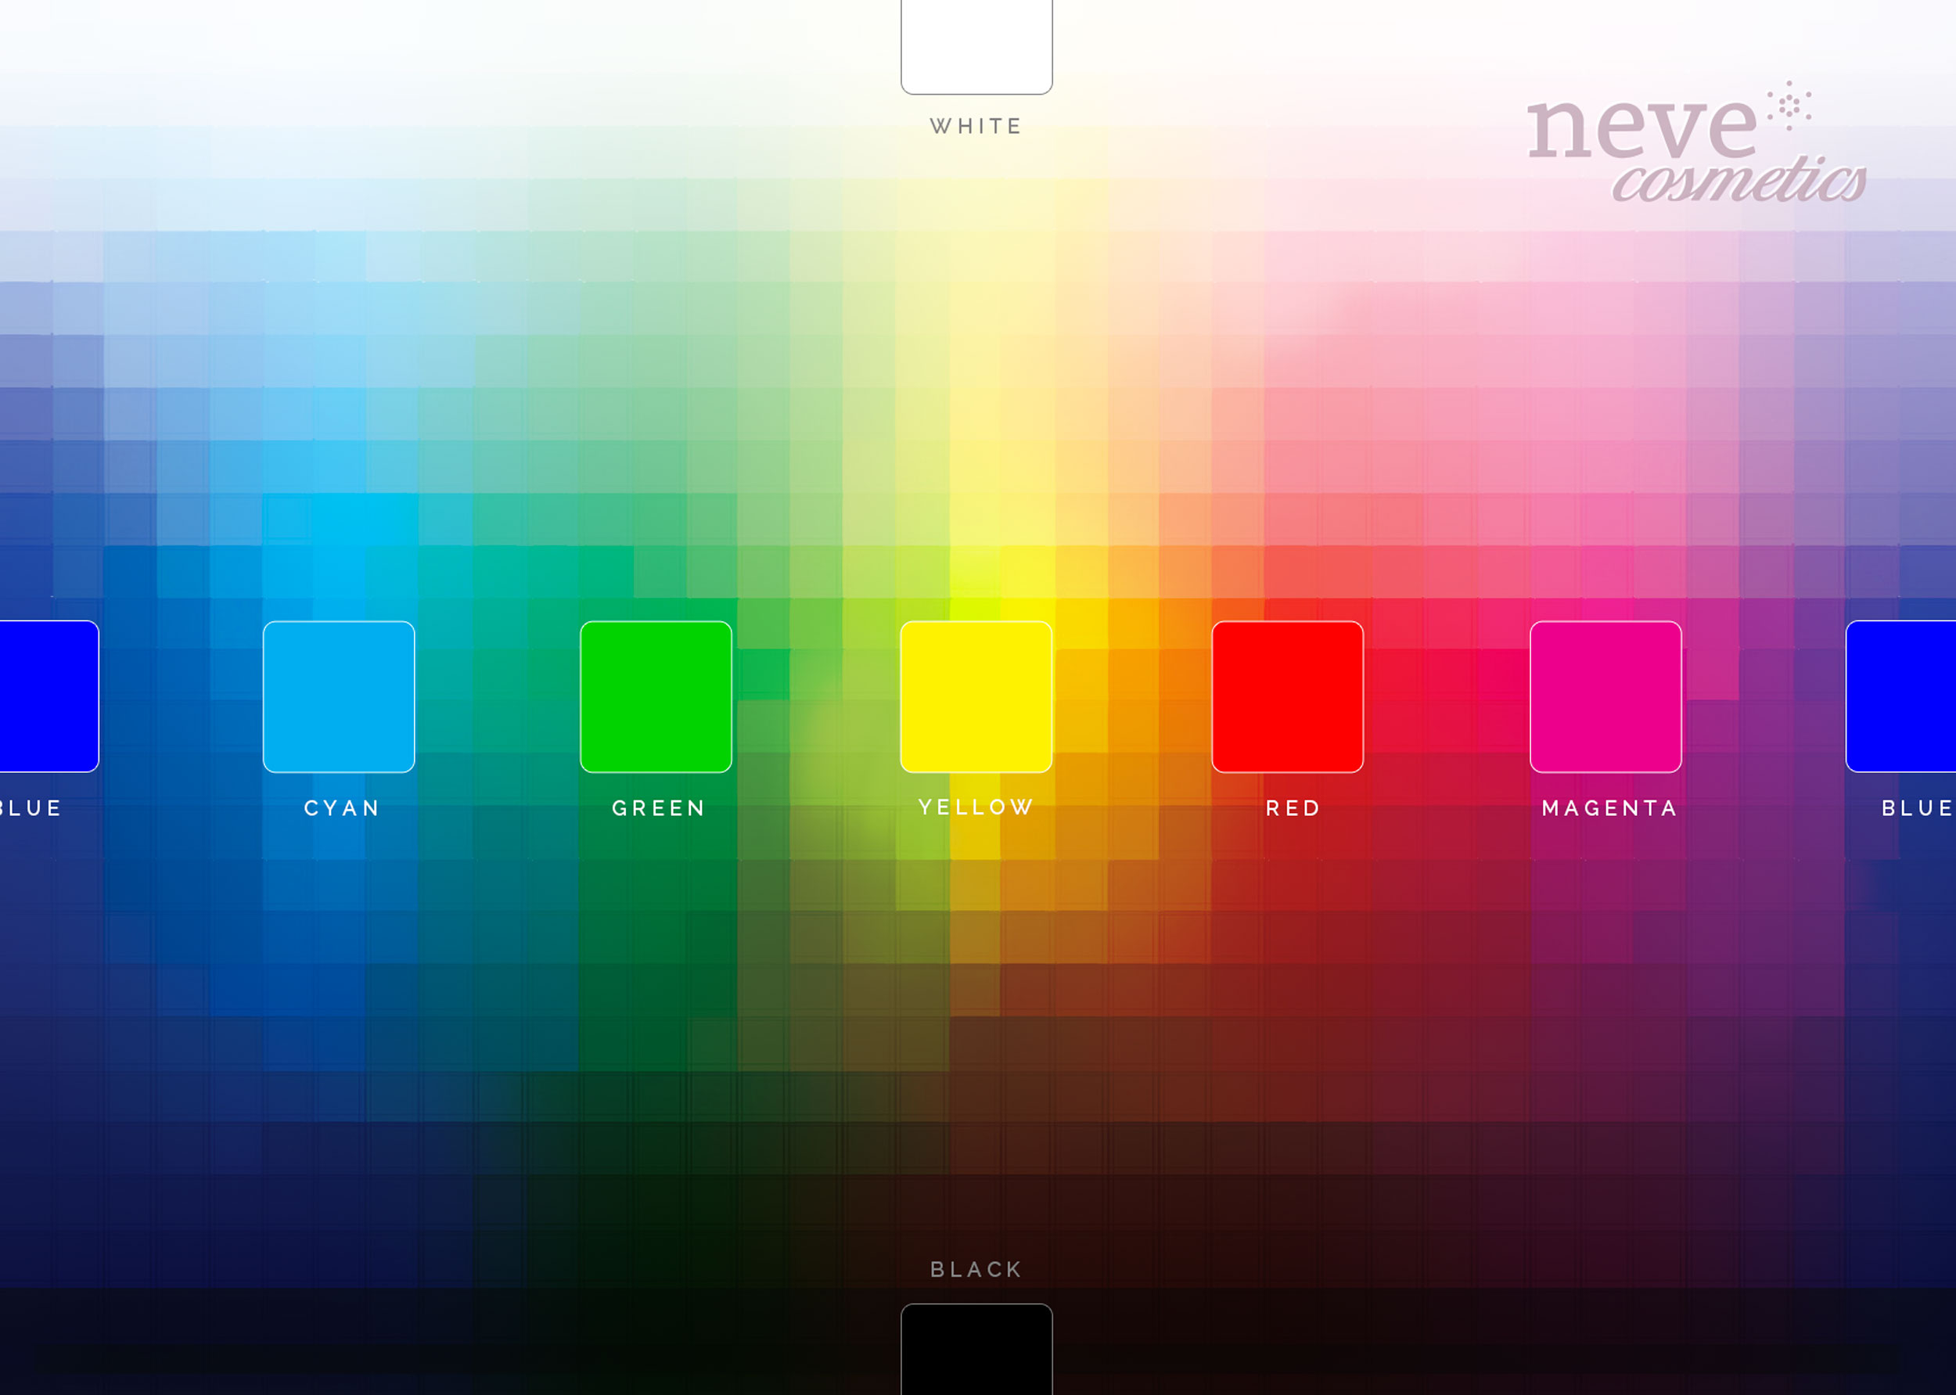Click the blue swatch at right edge

1902,696
